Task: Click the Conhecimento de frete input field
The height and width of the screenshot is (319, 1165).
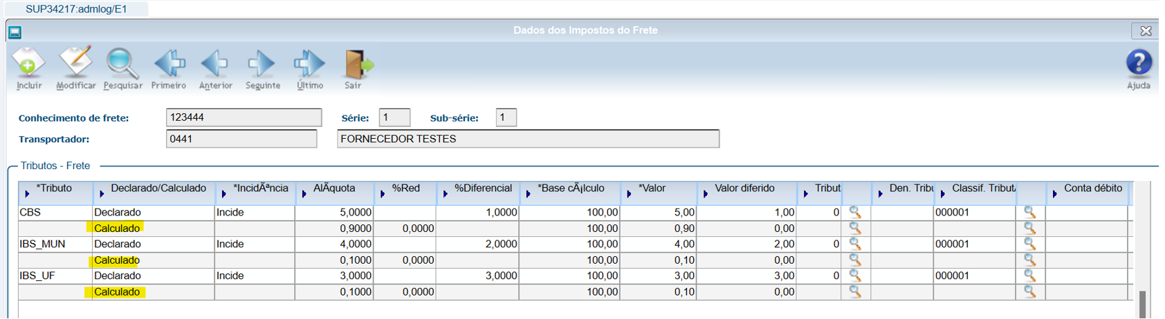Action: pos(244,117)
